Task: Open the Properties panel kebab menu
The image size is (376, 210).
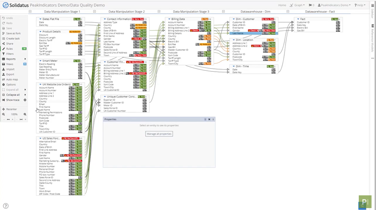Action: coord(213,119)
